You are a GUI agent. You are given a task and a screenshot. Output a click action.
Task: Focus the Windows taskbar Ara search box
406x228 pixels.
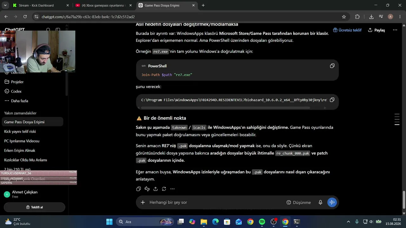point(145,222)
